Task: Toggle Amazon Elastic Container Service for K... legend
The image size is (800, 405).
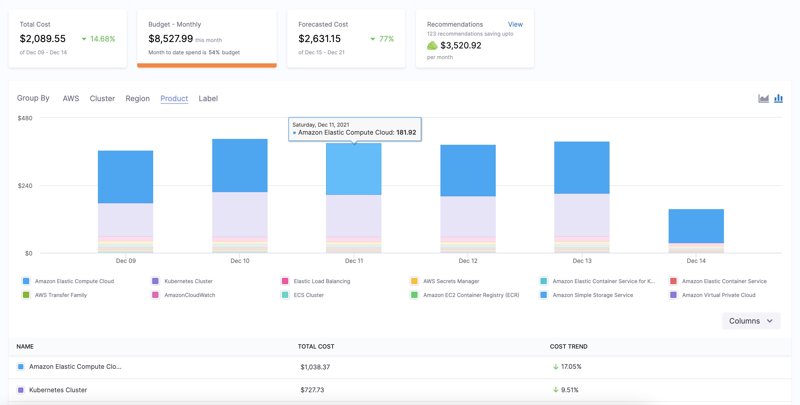Action: (x=597, y=281)
